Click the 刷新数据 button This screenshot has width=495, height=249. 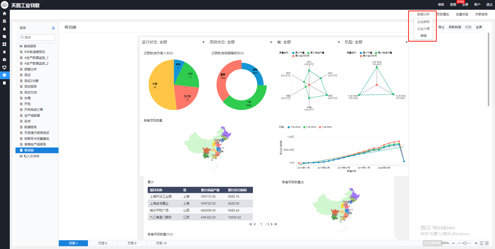pyautogui.click(x=455, y=27)
